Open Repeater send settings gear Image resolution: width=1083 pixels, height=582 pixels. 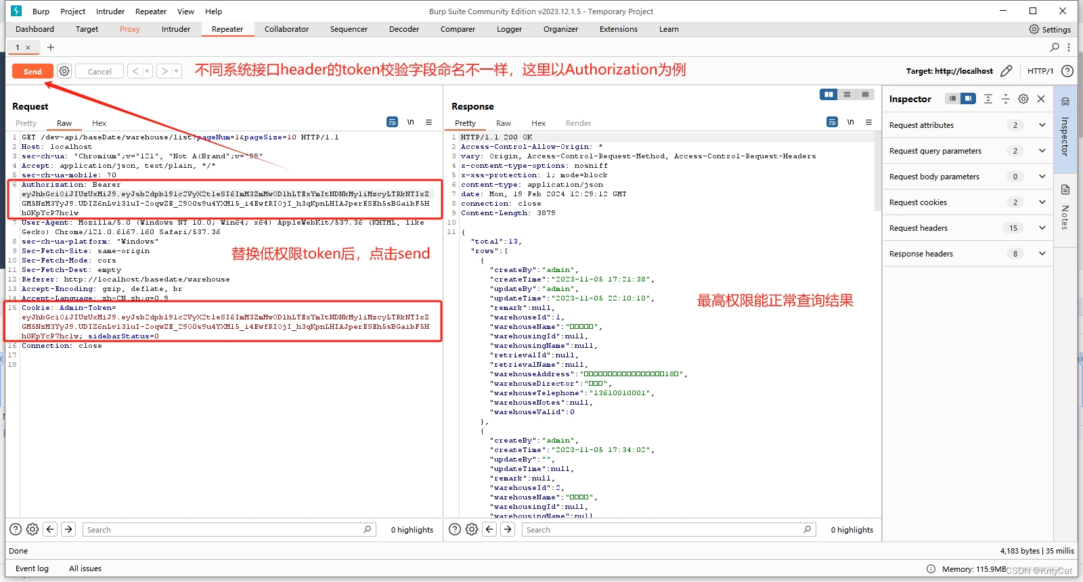point(64,71)
